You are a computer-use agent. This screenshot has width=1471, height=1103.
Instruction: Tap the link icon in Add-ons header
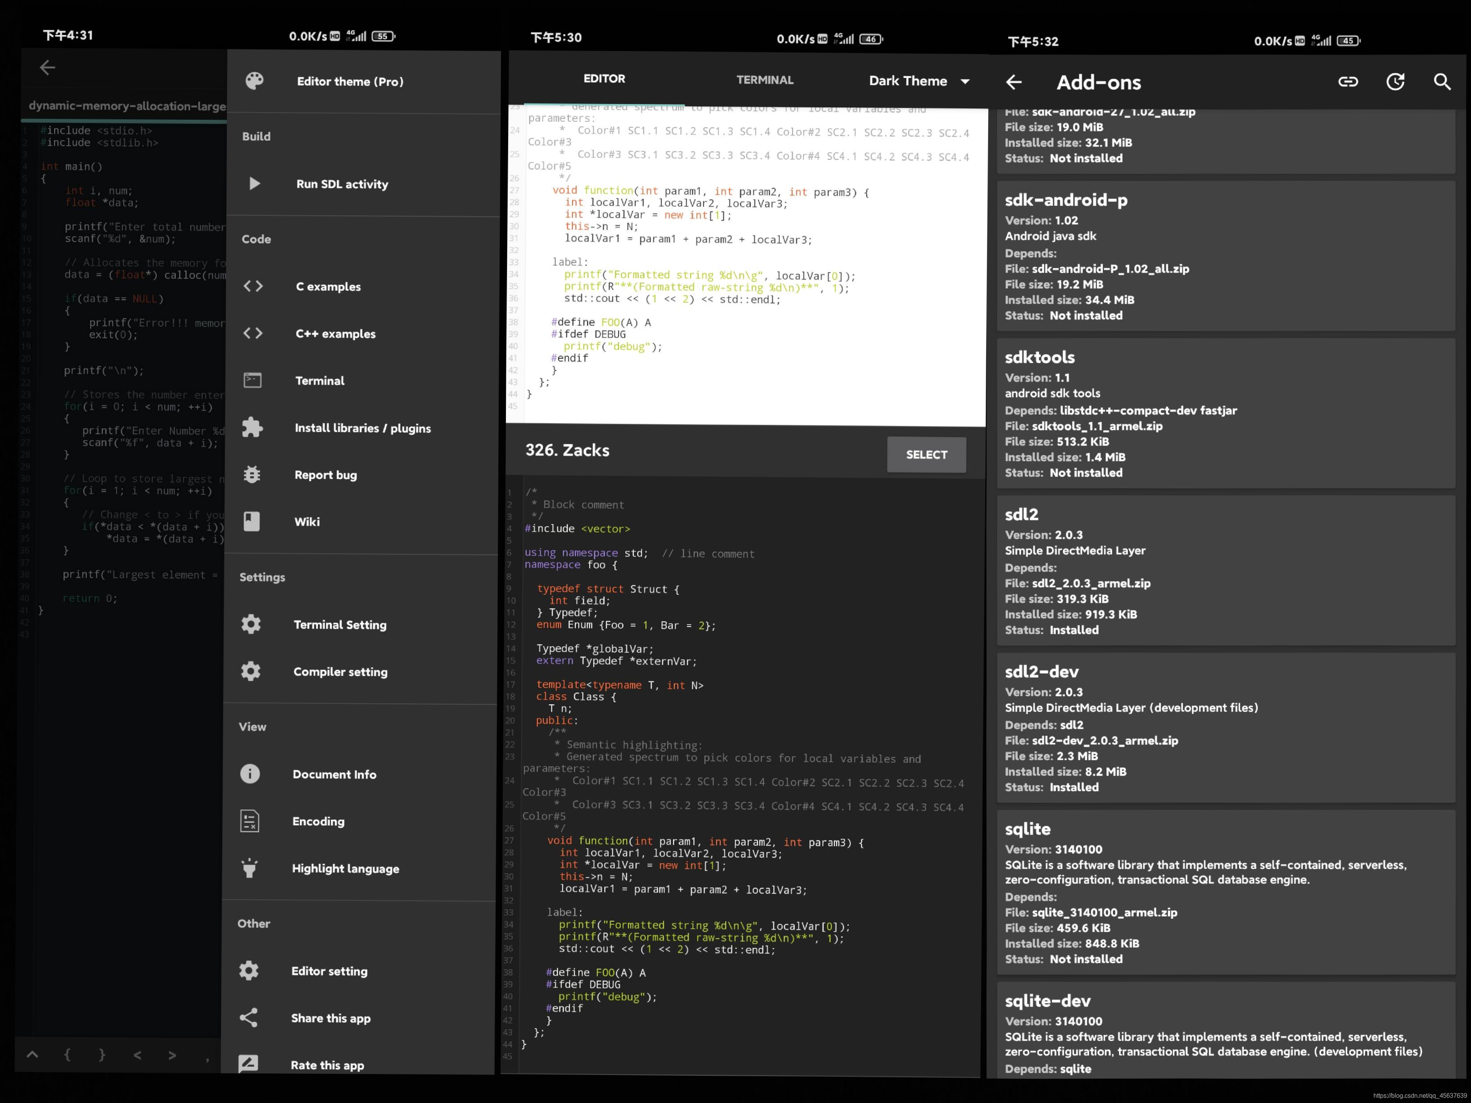point(1347,82)
